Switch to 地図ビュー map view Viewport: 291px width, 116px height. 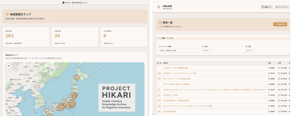pyautogui.click(x=267, y=7)
